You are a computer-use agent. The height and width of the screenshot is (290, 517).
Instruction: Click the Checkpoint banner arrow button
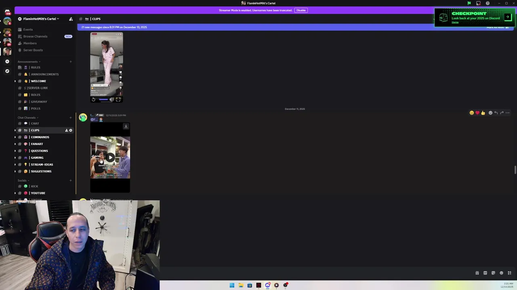(x=508, y=17)
